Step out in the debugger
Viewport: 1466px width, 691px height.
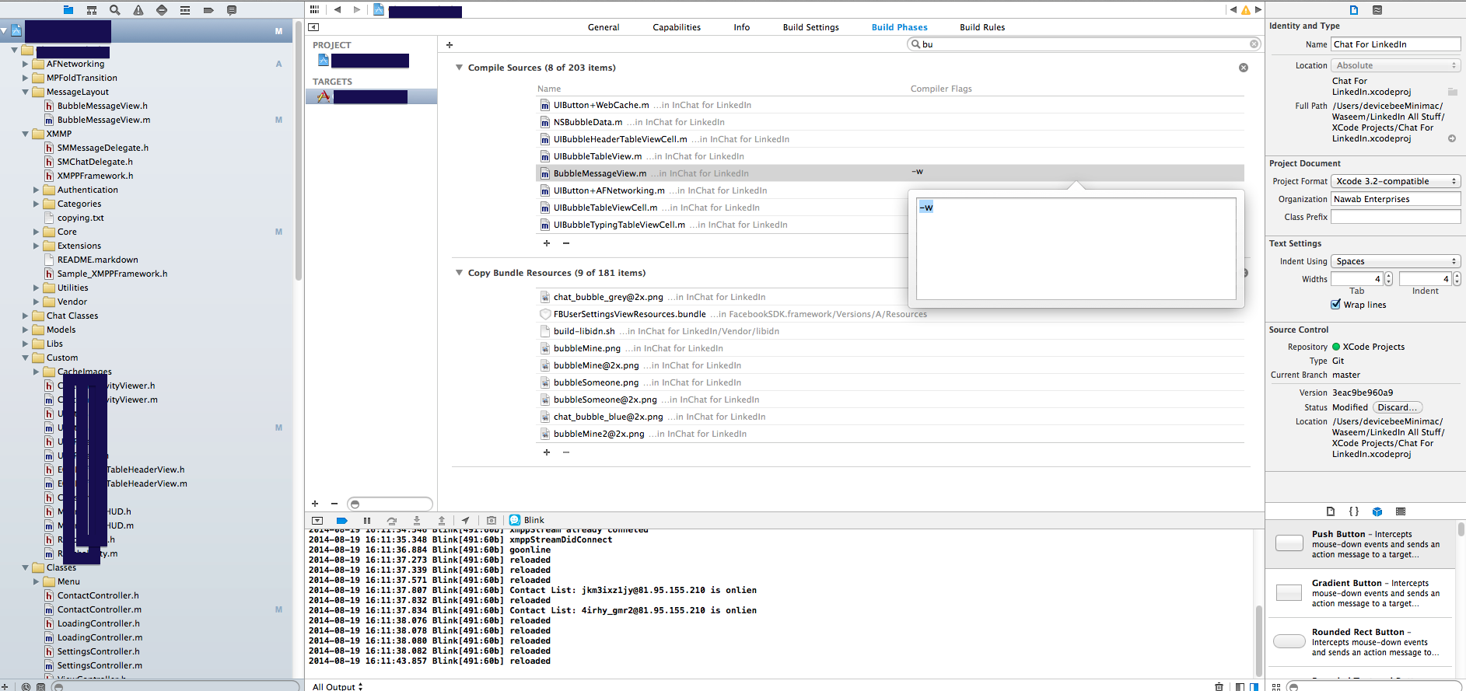click(x=442, y=521)
